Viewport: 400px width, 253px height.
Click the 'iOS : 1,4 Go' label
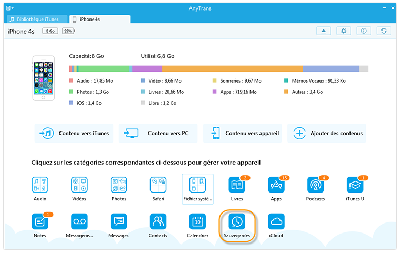89,103
